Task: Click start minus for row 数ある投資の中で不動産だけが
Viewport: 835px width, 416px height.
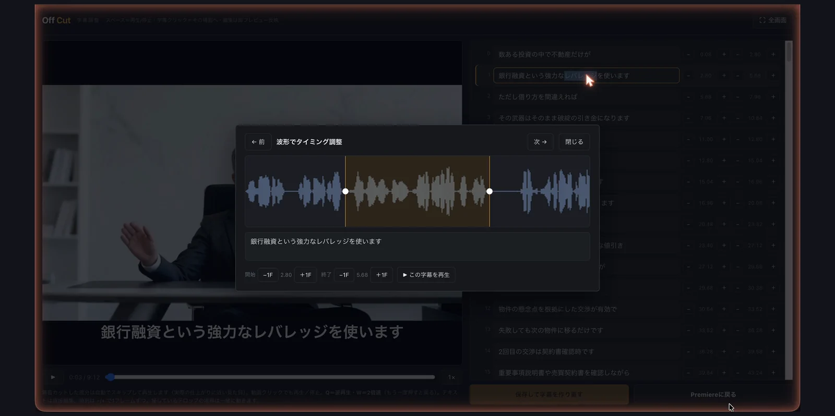Action: tap(688, 54)
